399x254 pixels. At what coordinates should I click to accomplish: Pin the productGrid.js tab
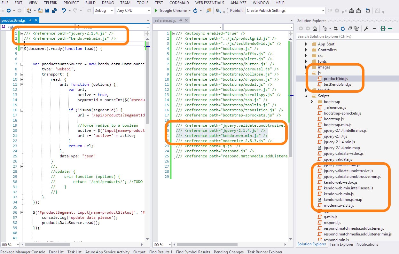[x=30, y=20]
